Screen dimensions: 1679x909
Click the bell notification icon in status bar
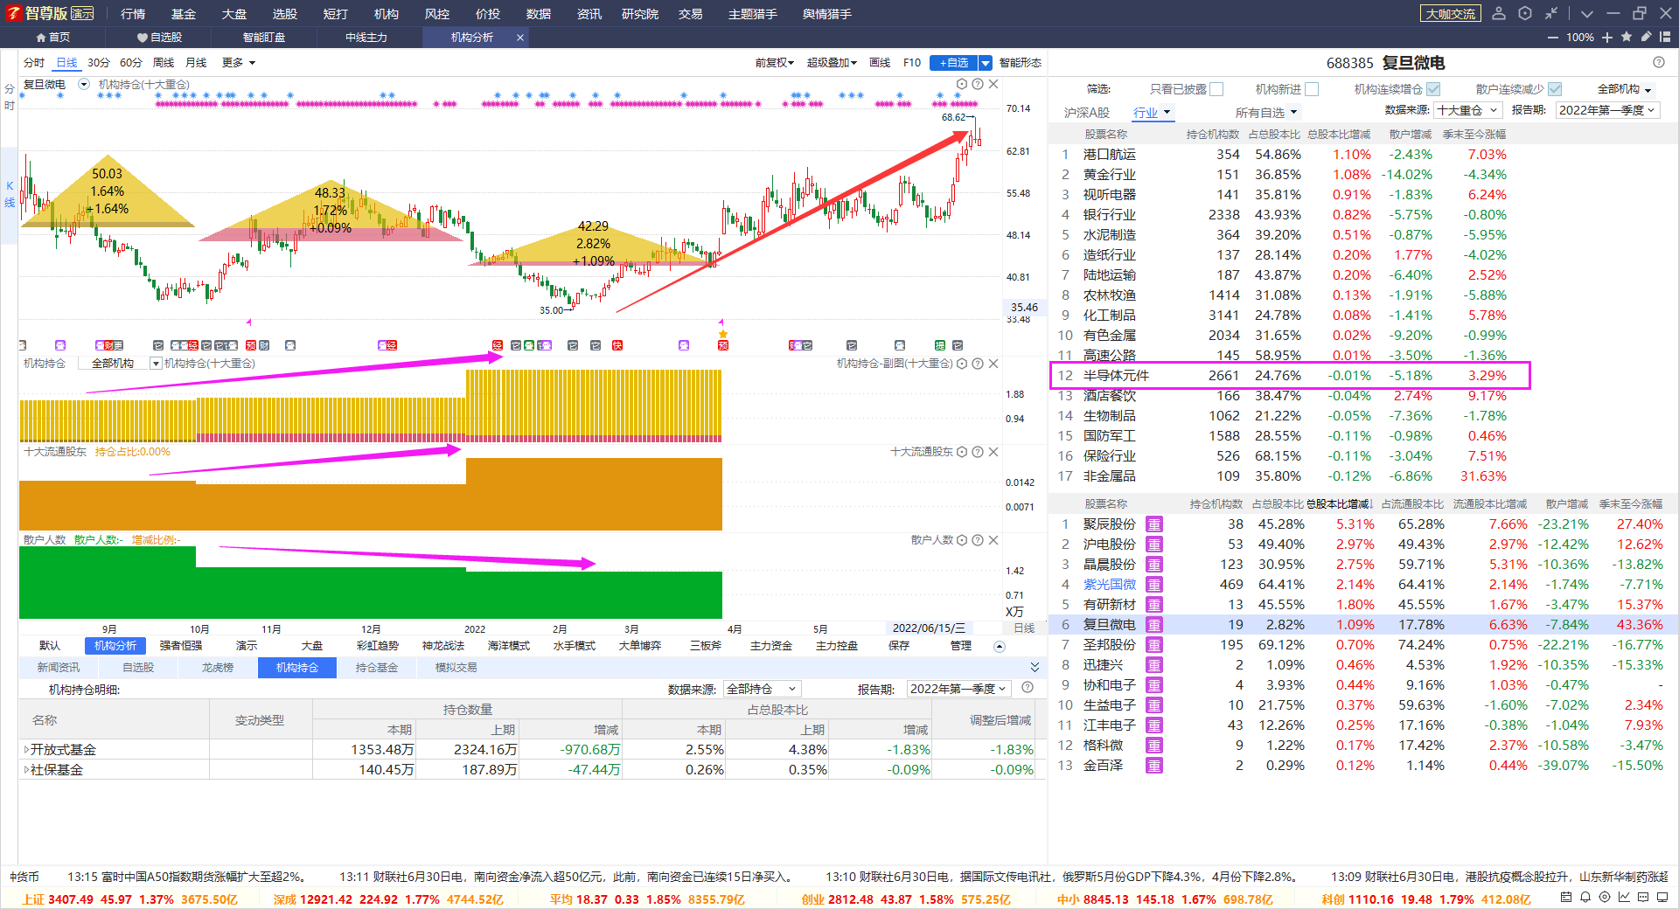pos(1585,898)
